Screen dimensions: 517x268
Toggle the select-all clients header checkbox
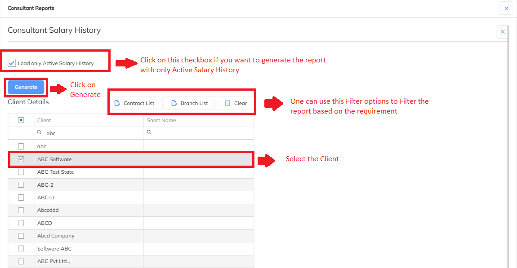point(21,120)
